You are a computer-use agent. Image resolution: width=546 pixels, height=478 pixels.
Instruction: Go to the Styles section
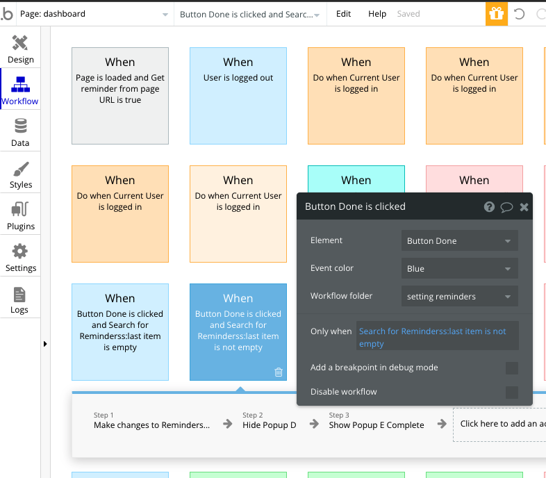[x=20, y=174]
